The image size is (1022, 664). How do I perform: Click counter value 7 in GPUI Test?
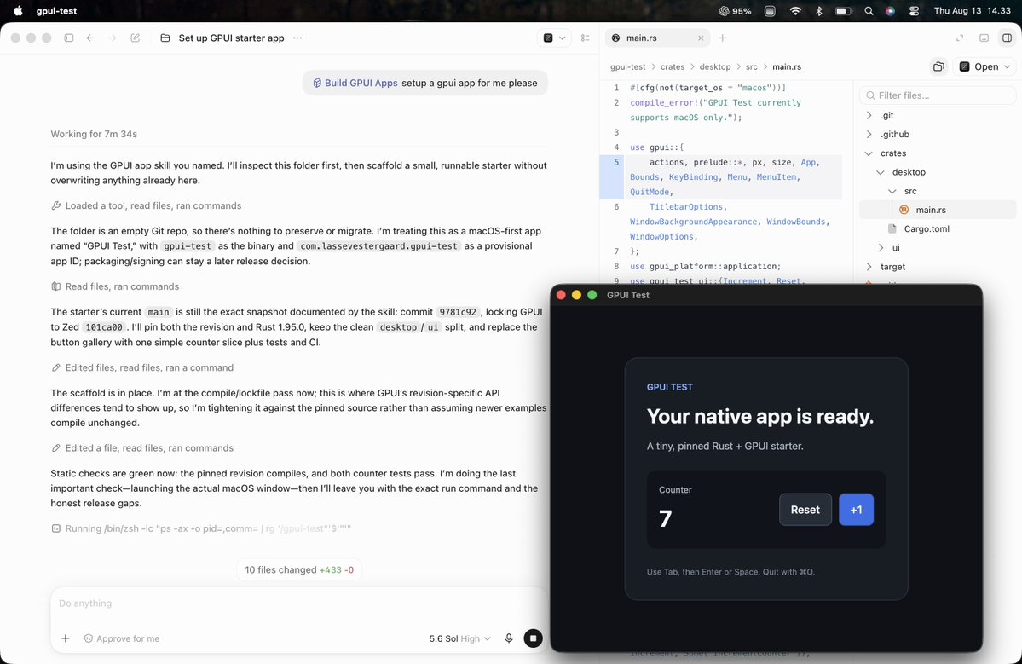point(665,519)
